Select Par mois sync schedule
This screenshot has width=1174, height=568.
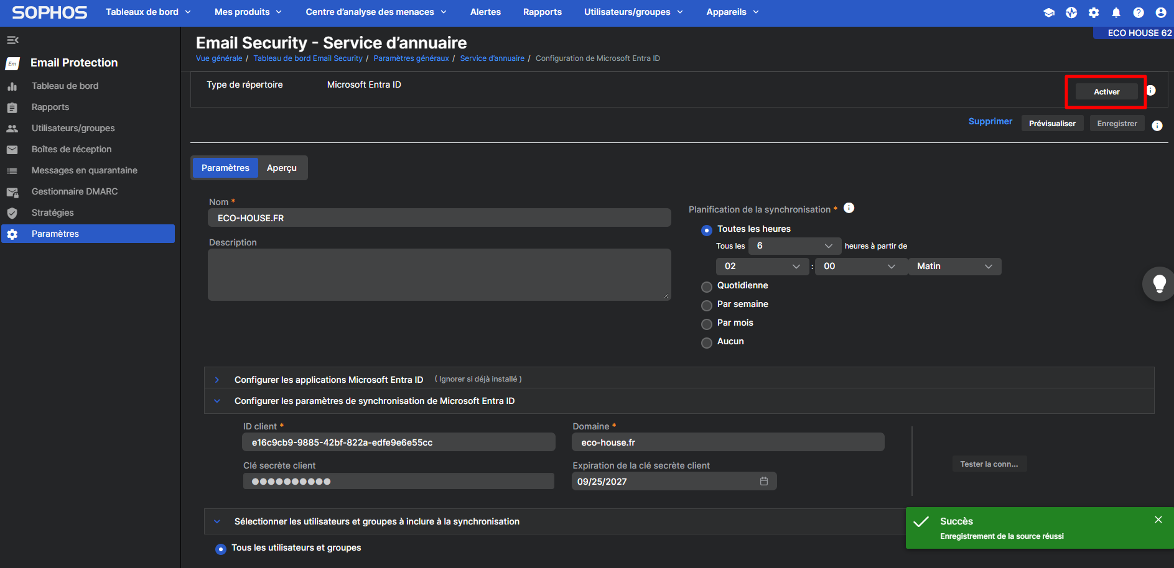[x=707, y=324]
